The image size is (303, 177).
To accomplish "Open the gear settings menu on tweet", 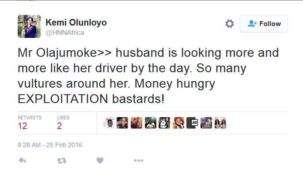I will (229, 24).
